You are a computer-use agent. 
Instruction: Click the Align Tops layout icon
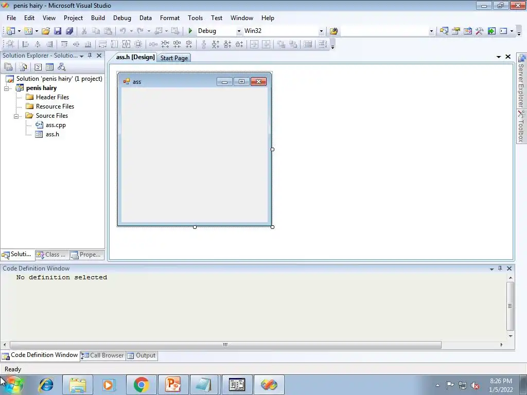tap(64, 44)
